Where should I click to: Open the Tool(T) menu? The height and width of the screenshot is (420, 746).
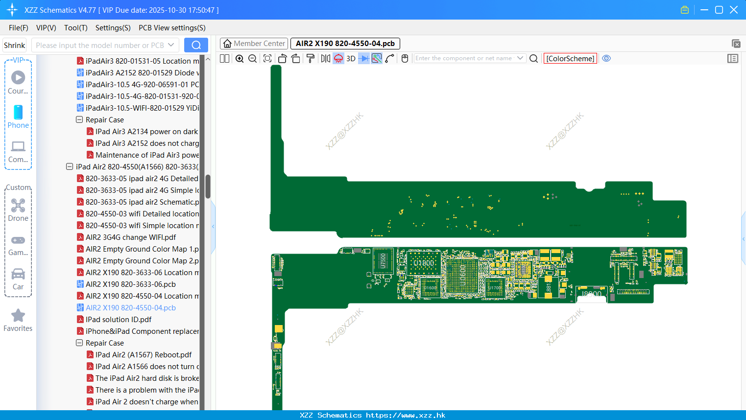[x=76, y=28]
